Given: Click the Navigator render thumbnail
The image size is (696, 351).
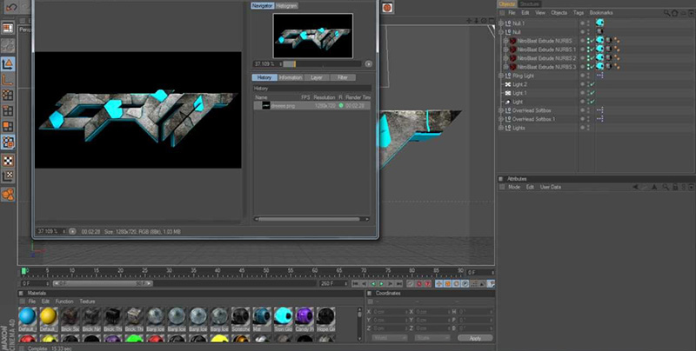Looking at the screenshot, I should point(313,36).
